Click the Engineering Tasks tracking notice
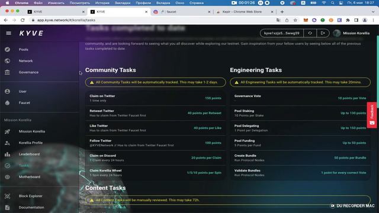Screen dimensions: 379x213 [300, 82]
